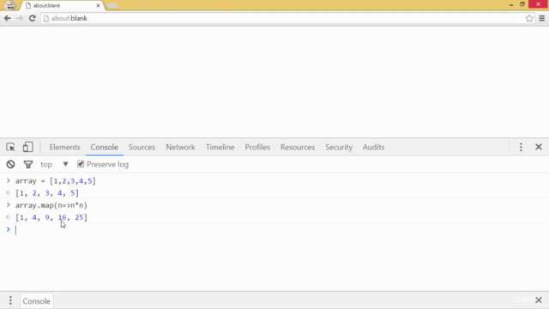
Task: Click the browser forward arrow
Action: [20, 18]
